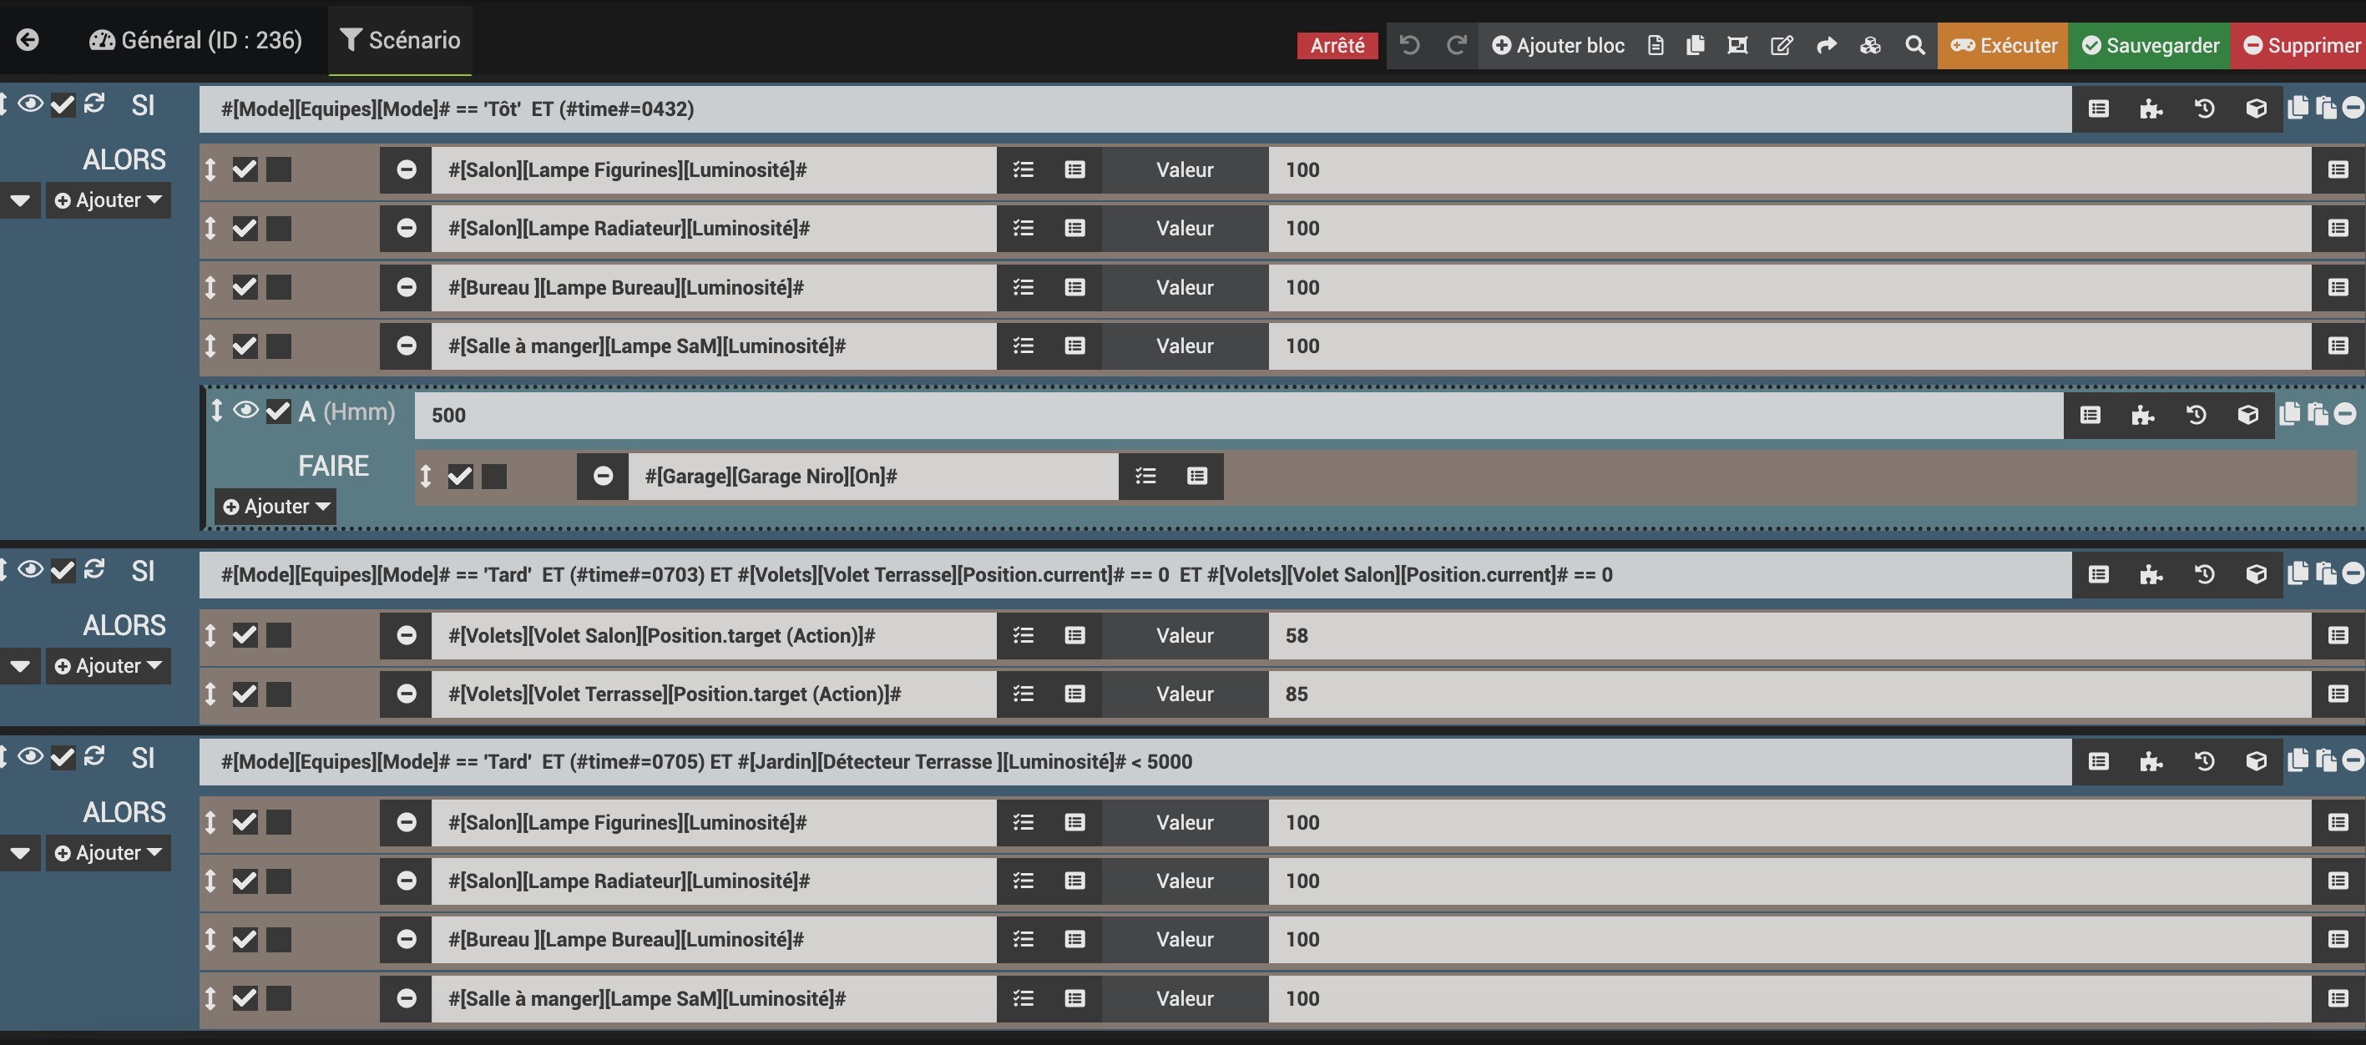Undo the last change
2366x1045 pixels.
1409,45
